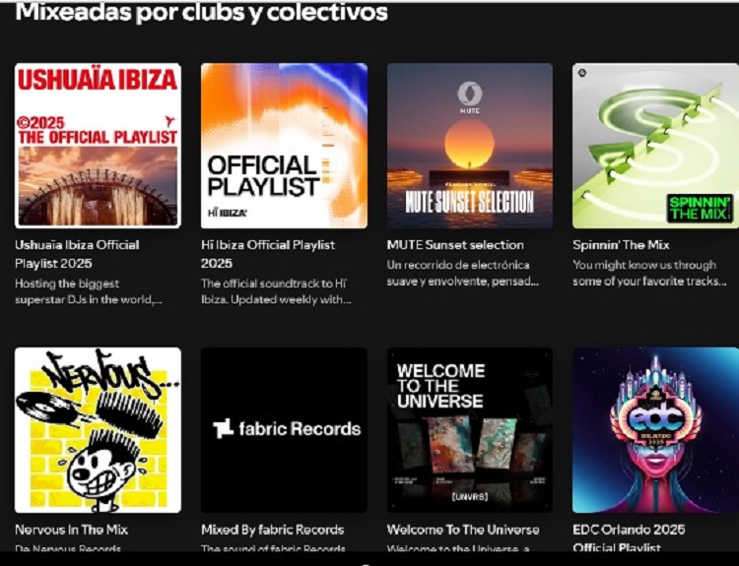Click the Spinnin' The Mix title text
Image resolution: width=739 pixels, height=566 pixels.
[621, 245]
